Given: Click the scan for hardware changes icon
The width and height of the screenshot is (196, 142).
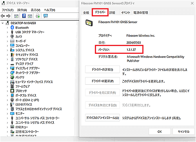Looking at the screenshot, I should point(45,16).
